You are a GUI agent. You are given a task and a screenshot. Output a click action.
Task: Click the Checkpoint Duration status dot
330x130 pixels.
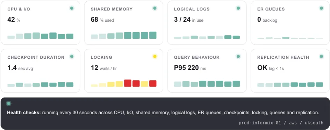coord(72,56)
